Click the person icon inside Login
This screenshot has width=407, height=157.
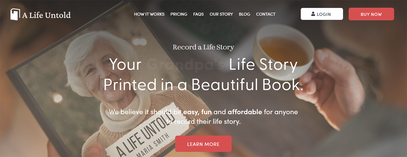313,14
